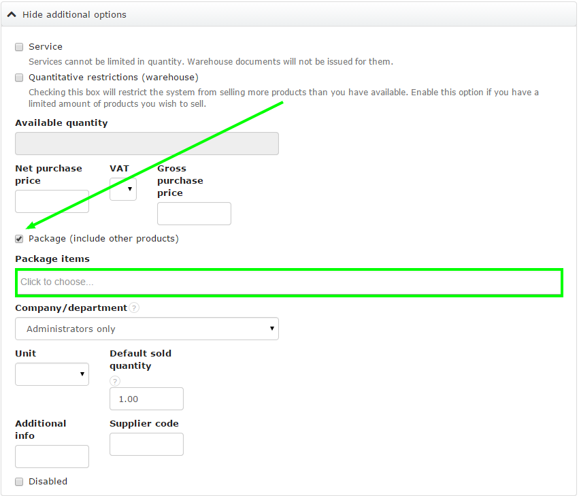Click the chevron-up icon beside Hide additional options

pos(12,14)
